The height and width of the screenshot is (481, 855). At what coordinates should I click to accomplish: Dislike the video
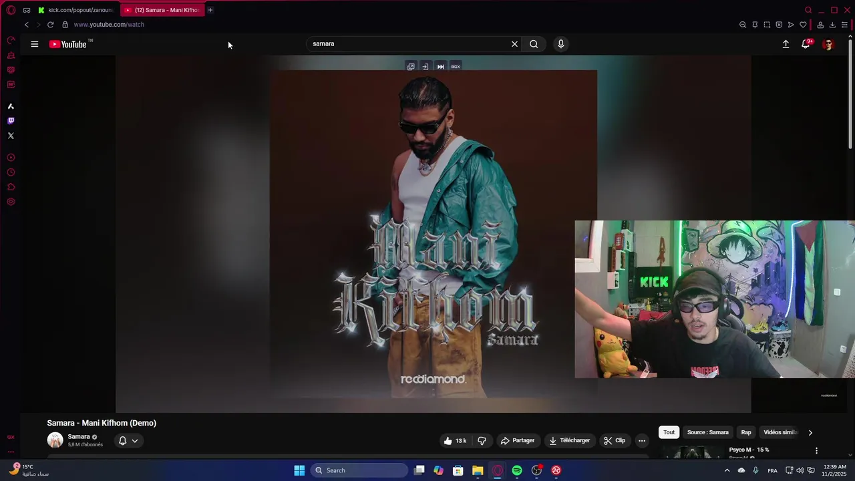coord(482,441)
